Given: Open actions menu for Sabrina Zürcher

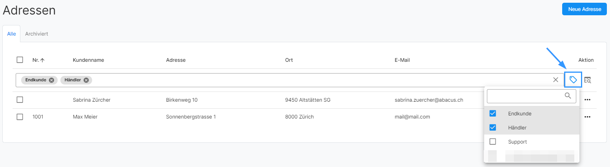Looking at the screenshot, I should (x=587, y=100).
